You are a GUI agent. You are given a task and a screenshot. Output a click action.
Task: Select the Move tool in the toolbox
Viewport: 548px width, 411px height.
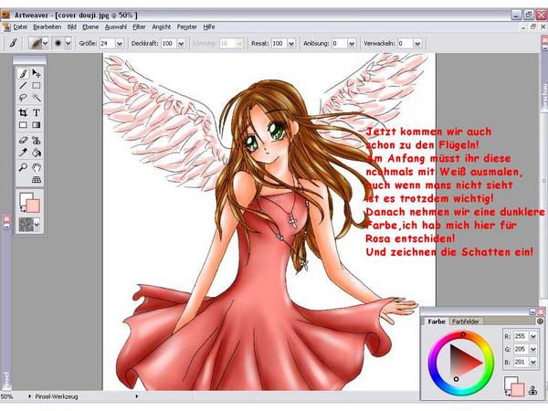[x=37, y=73]
